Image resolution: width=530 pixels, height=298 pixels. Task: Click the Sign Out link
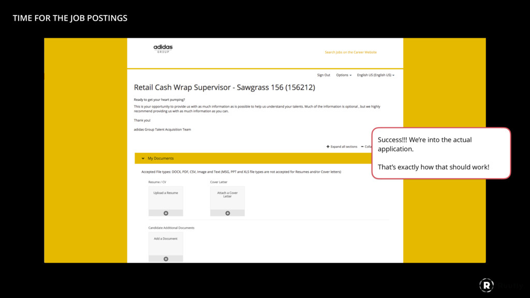pos(323,75)
